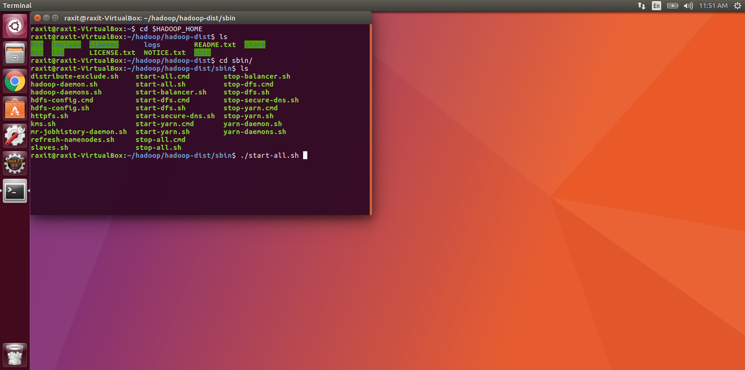This screenshot has height=370, width=745.
Task: Click start-dfs.sh in the listing
Action: tap(161, 108)
